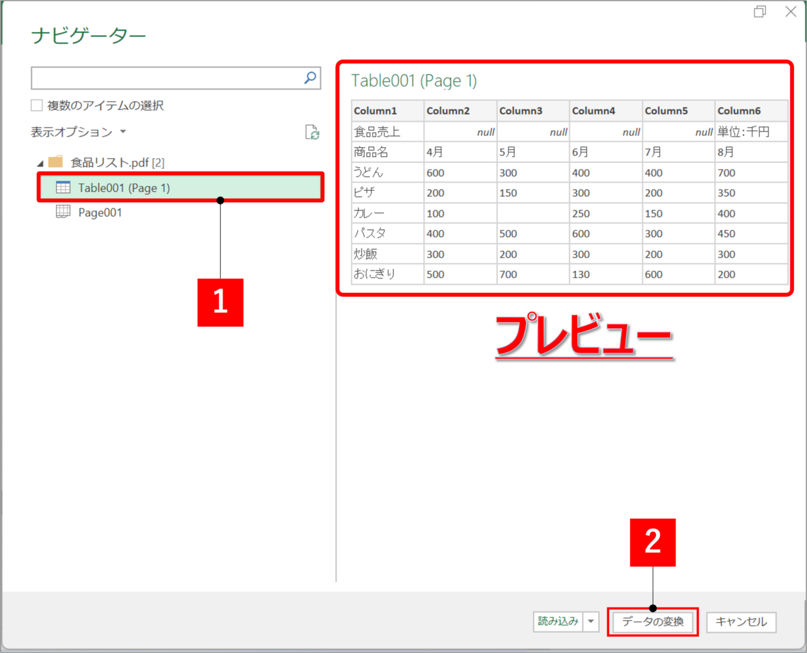The height and width of the screenshot is (653, 807).
Task: Click the Page001 page icon
Action: tap(63, 212)
